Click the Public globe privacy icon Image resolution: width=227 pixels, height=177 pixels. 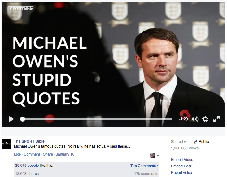point(195,142)
